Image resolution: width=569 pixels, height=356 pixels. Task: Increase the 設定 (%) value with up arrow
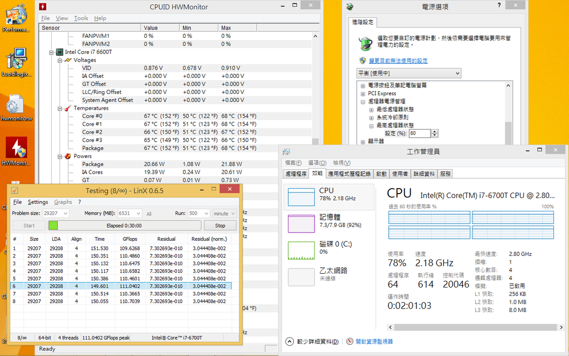435,131
